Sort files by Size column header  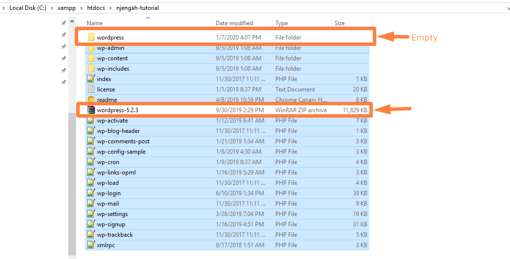[340, 23]
